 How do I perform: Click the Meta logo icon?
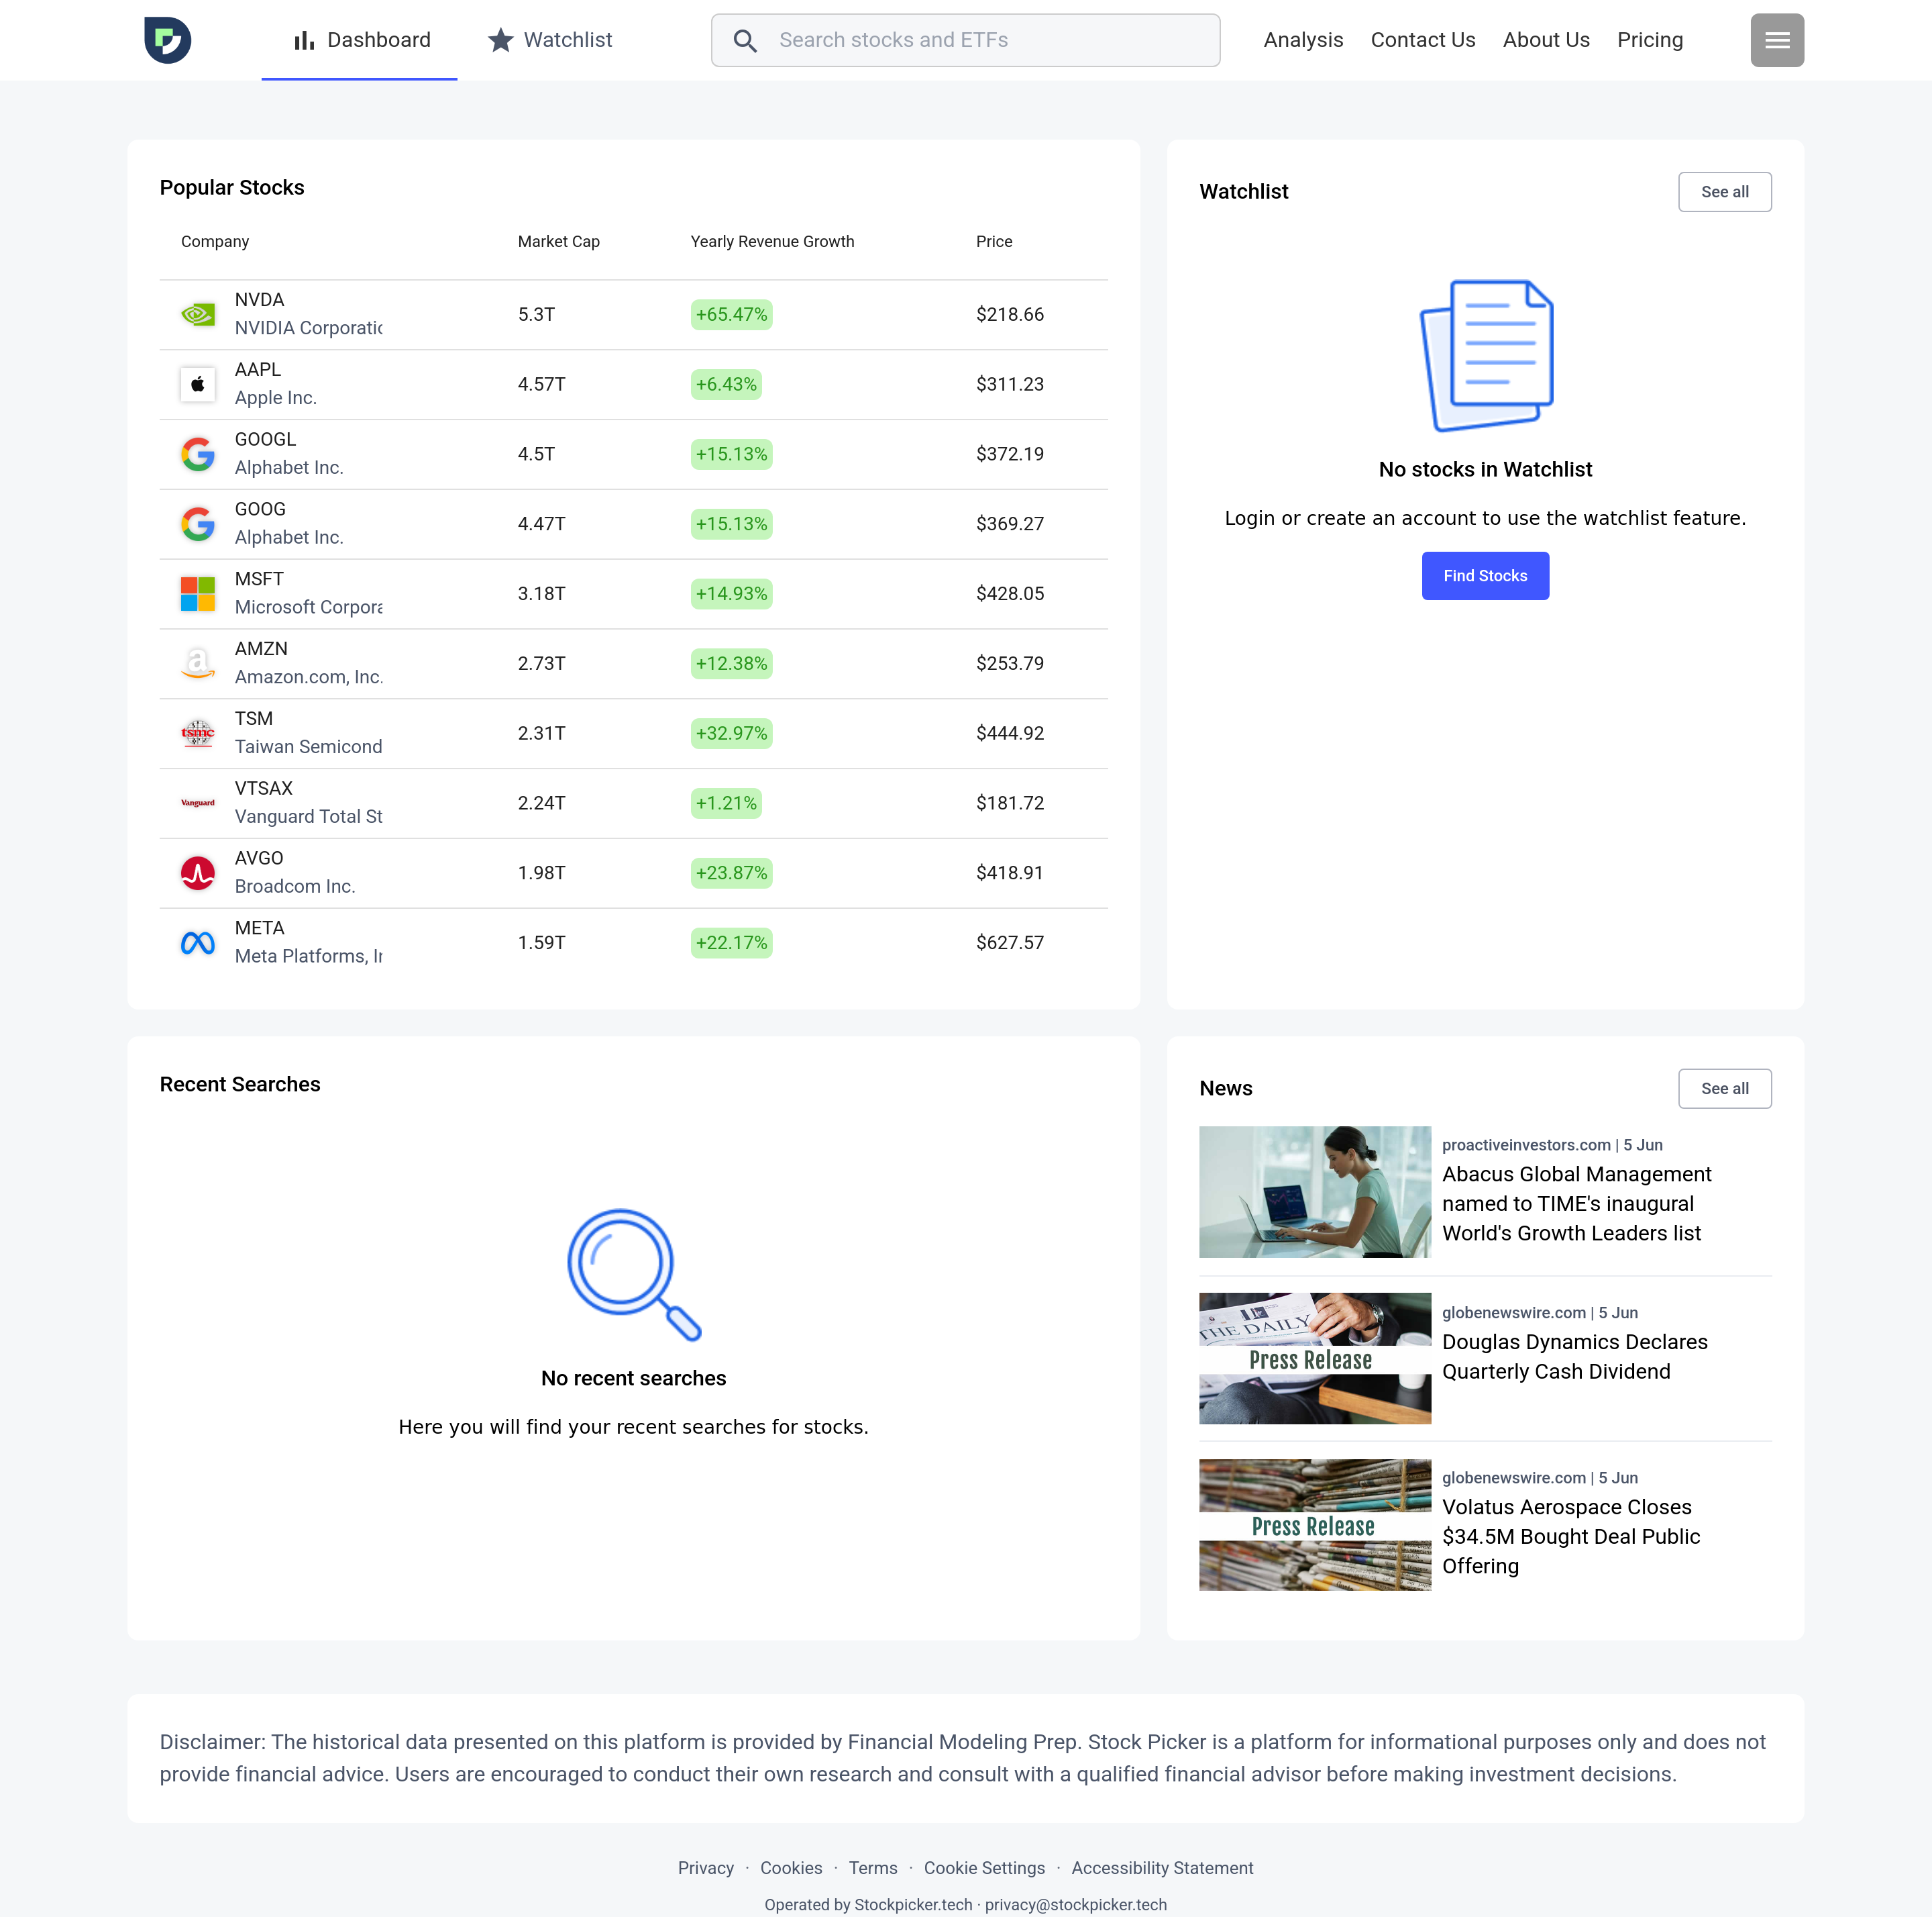[x=198, y=942]
